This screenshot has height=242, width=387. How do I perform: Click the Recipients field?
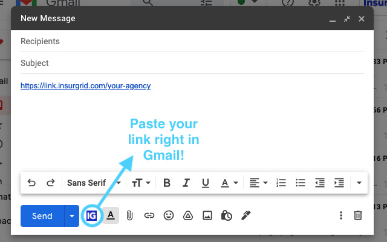[192, 41]
